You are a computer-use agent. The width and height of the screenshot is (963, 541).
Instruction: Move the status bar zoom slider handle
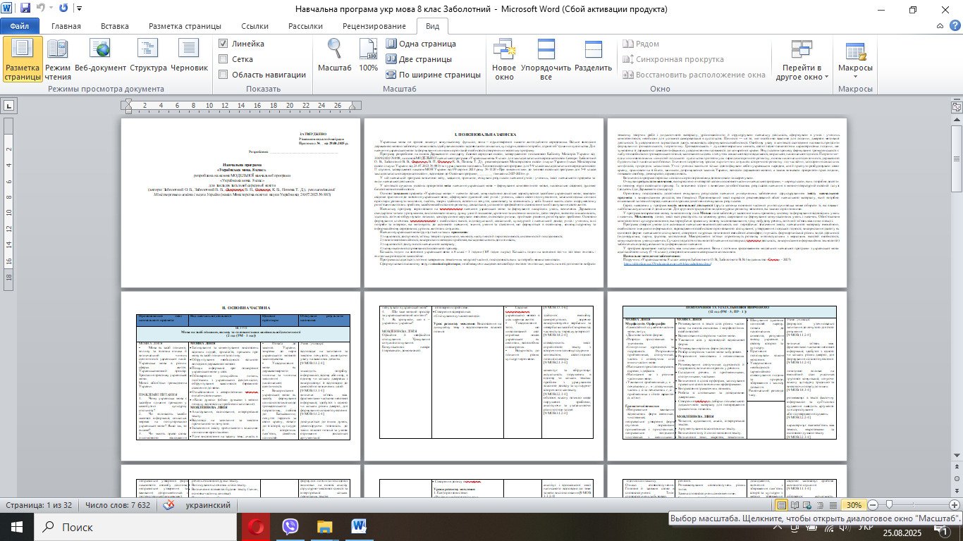click(889, 505)
